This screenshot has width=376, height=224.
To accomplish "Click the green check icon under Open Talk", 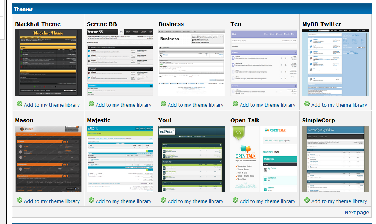I will pos(235,200).
